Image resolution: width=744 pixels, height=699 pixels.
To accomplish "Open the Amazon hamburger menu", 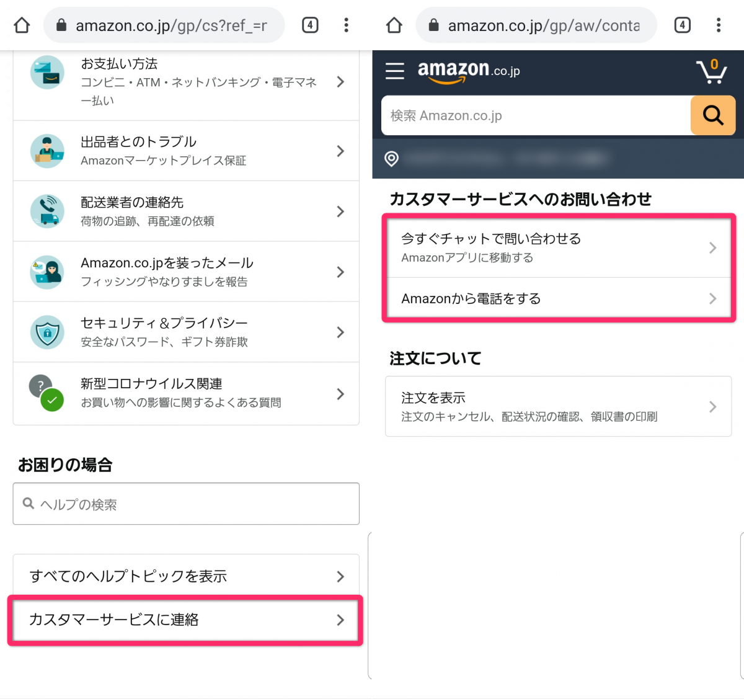I will 395,71.
